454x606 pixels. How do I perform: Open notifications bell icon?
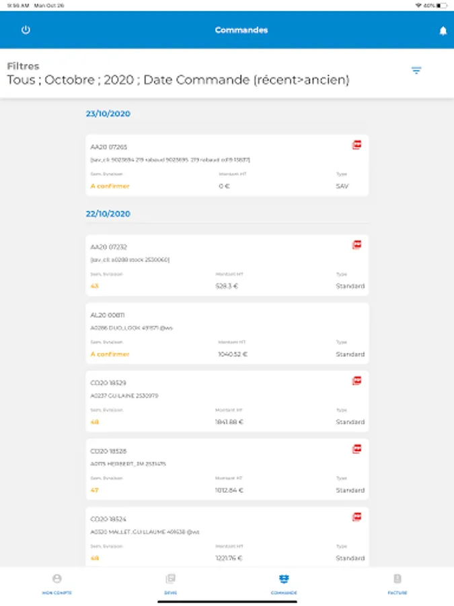pyautogui.click(x=443, y=31)
